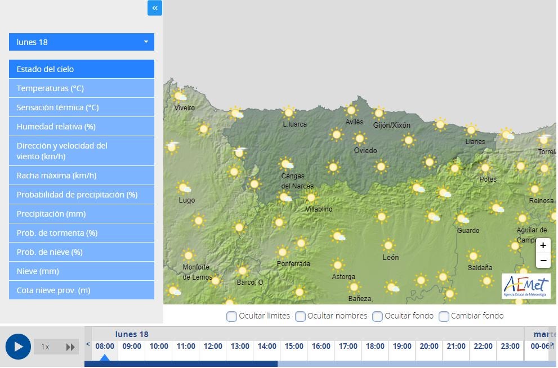Select the Temperaturas (°C) layer
The image size is (558, 368).
tap(82, 88)
